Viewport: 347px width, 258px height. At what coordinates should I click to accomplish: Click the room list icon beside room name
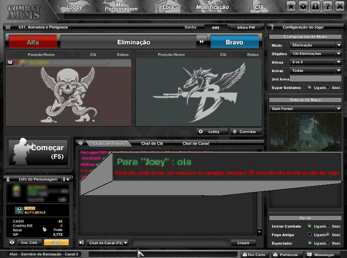(x=8, y=27)
